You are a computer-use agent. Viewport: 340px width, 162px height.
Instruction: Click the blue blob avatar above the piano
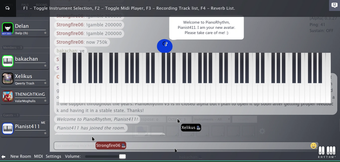pyautogui.click(x=165, y=46)
